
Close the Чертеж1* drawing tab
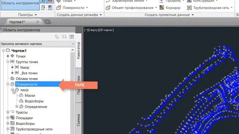37,22
